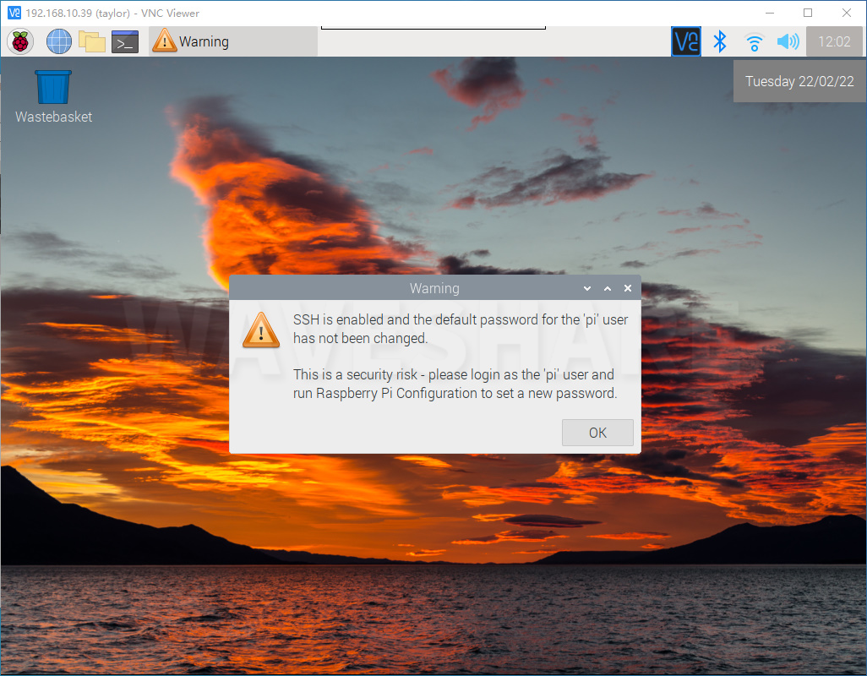Click the 12:02 clock in the panel

(834, 41)
